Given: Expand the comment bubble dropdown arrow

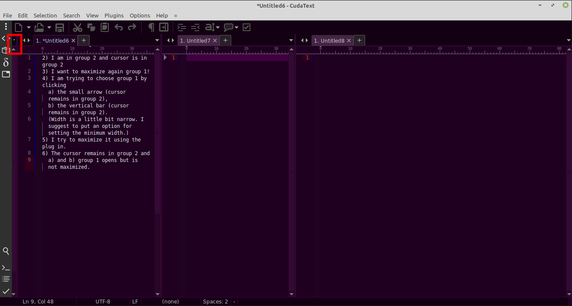Looking at the screenshot, I should coord(236,28).
